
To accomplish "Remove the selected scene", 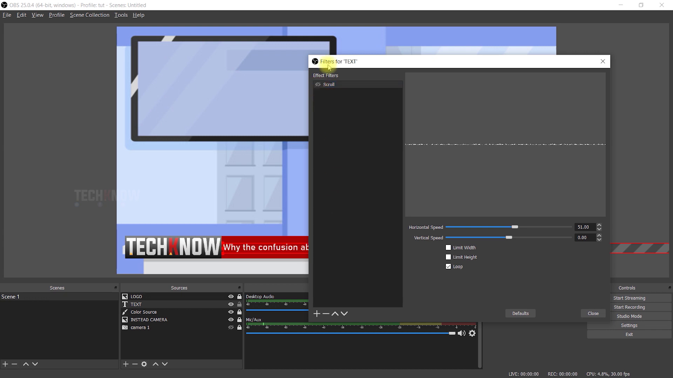I will [14, 364].
